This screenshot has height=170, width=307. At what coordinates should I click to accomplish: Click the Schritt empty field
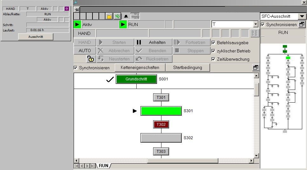coord(48,25)
